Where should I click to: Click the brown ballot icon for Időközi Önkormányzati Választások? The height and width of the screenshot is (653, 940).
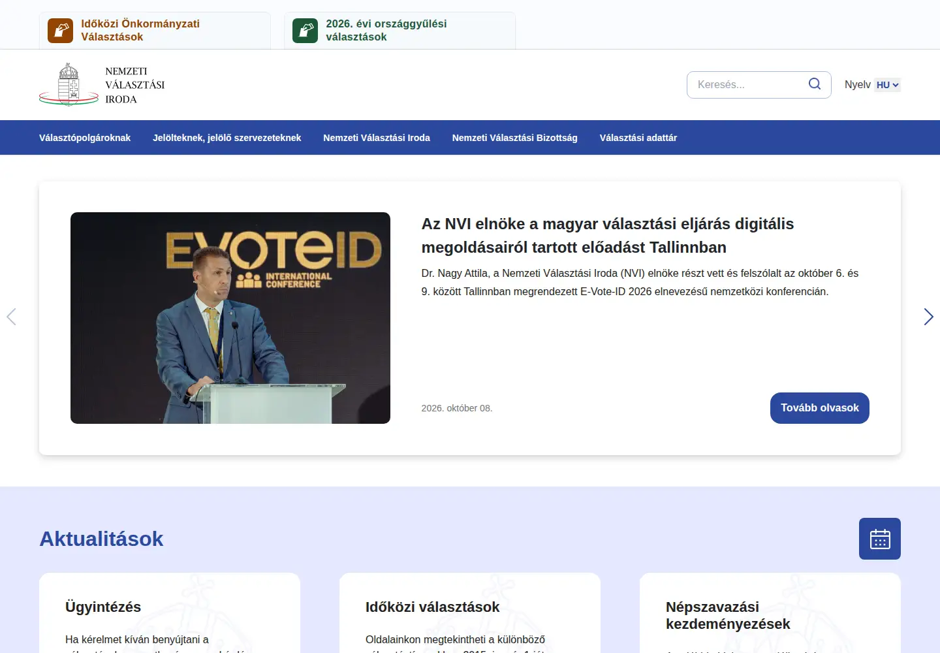pyautogui.click(x=60, y=31)
